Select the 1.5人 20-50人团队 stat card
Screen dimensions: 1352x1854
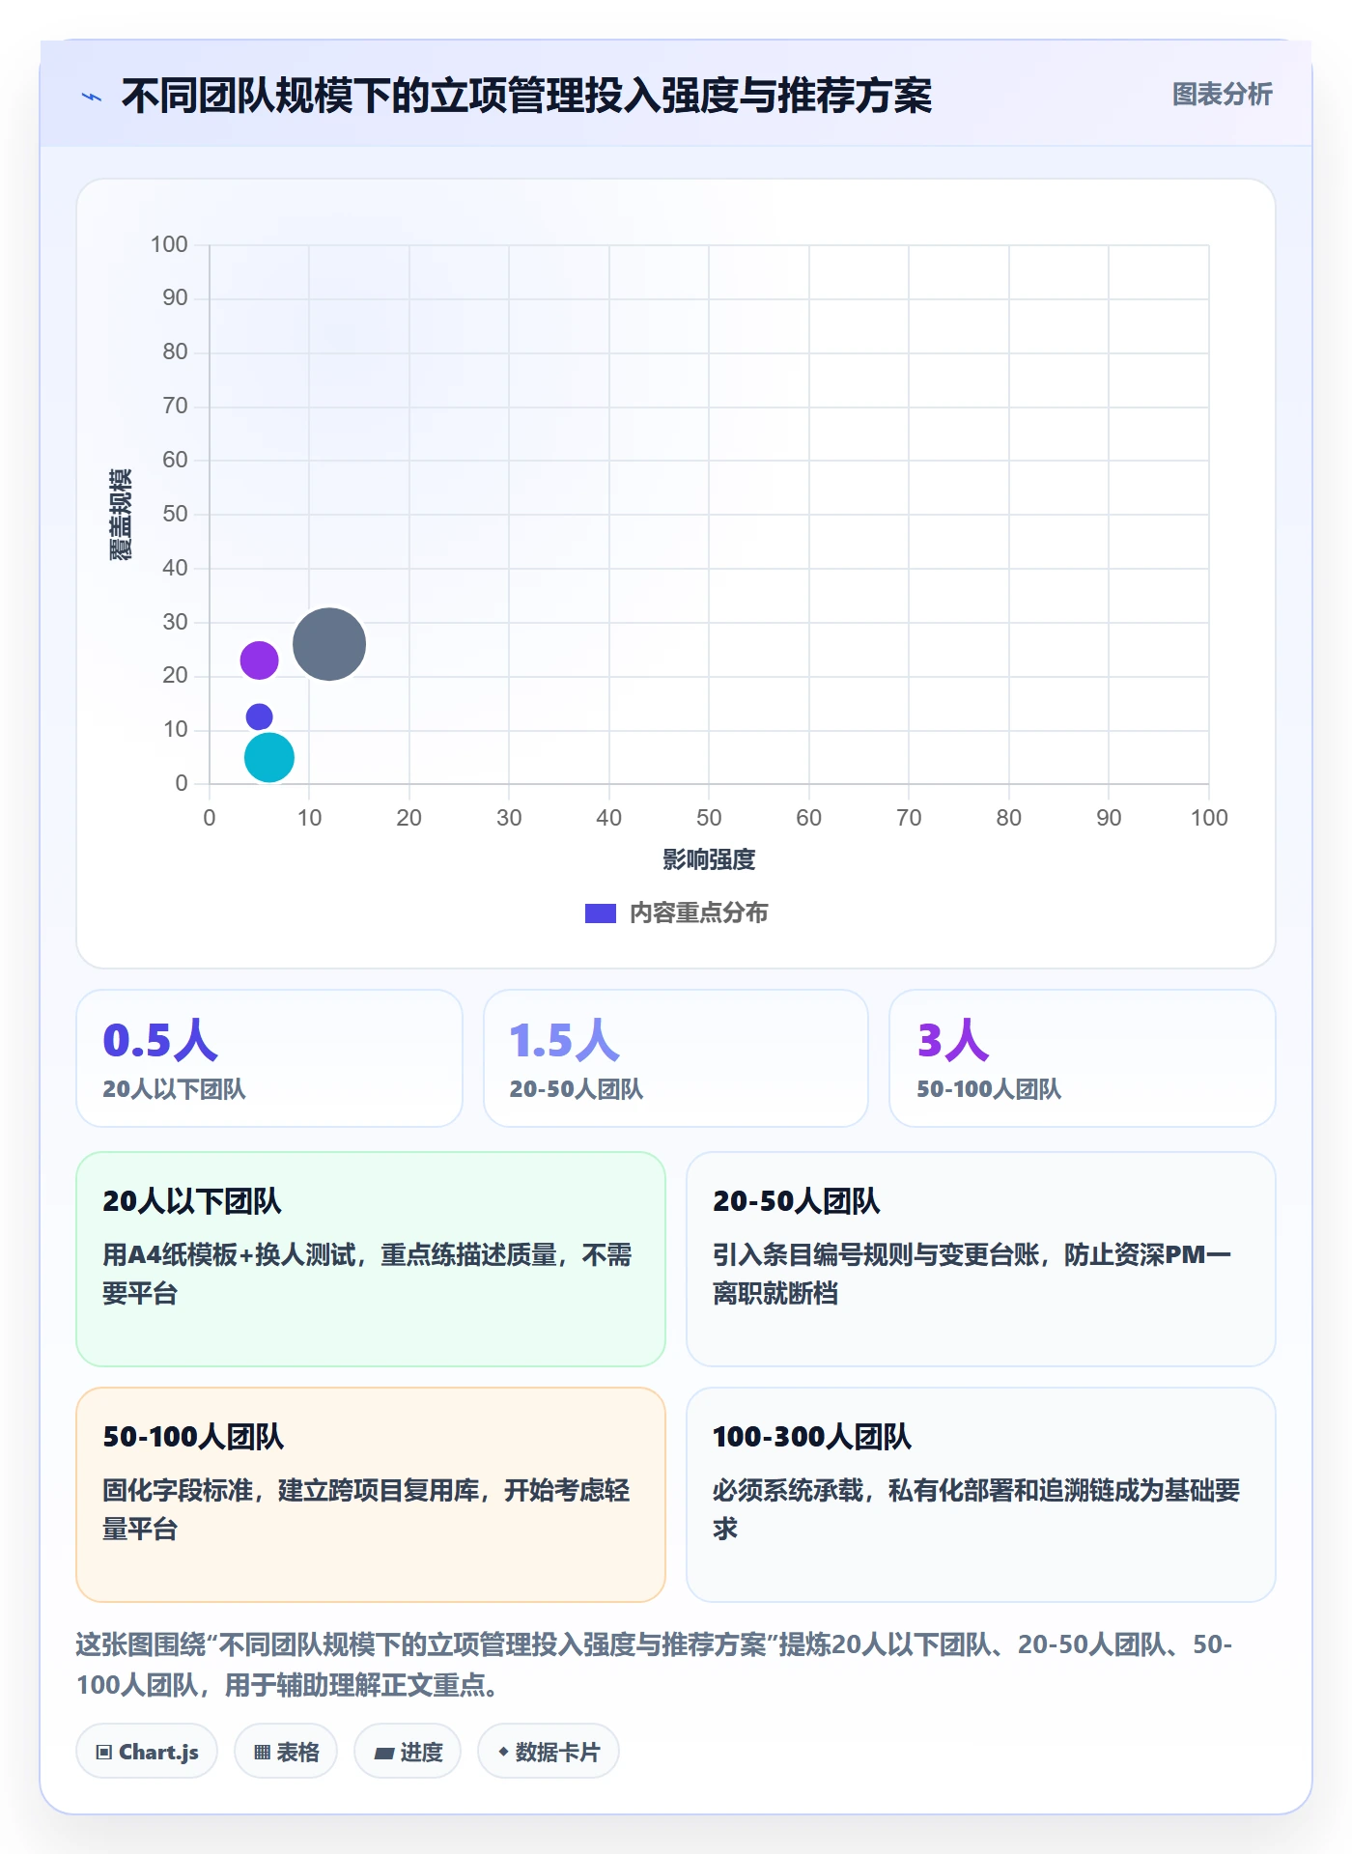(x=676, y=1058)
